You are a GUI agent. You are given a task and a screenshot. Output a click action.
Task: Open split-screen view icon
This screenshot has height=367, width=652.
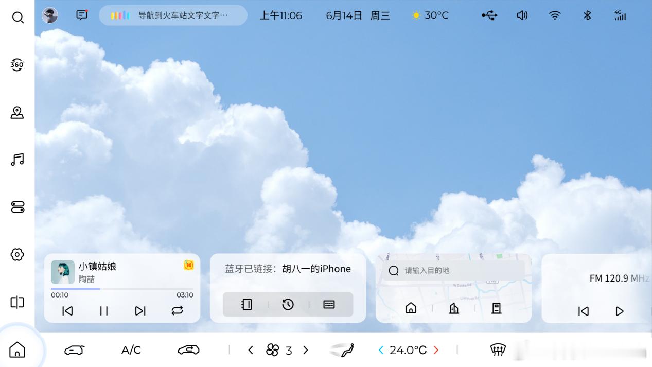(17, 302)
